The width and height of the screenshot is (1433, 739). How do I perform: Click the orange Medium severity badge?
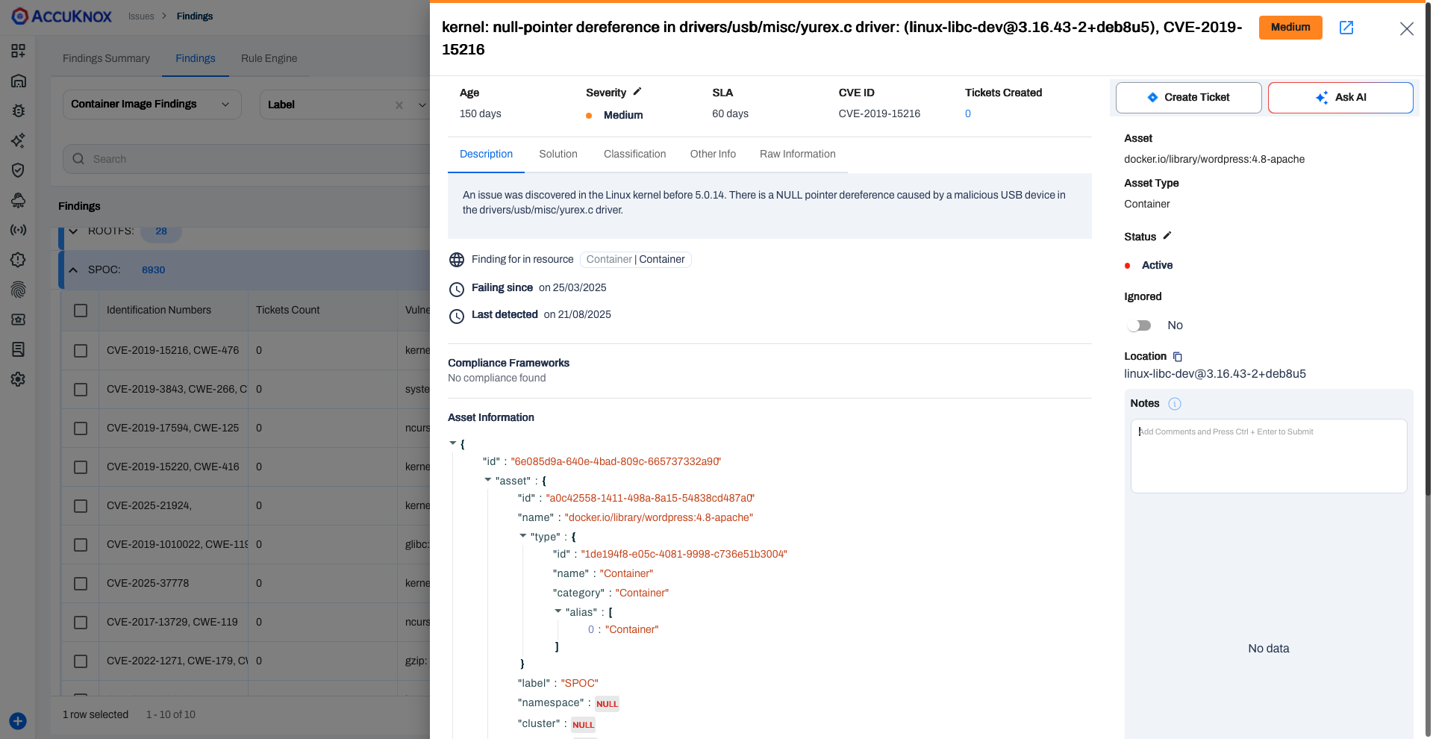tap(1290, 28)
